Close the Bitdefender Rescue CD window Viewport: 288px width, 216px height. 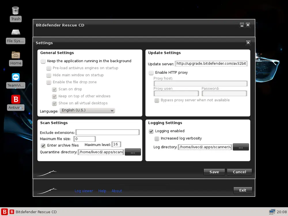click(x=248, y=25)
